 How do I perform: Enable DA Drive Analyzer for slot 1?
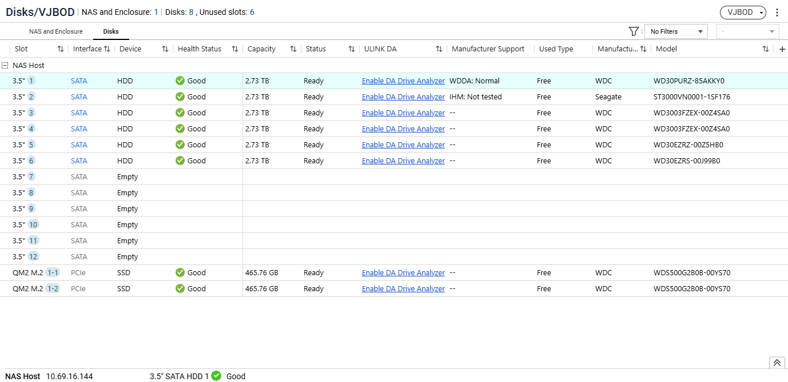click(x=403, y=81)
